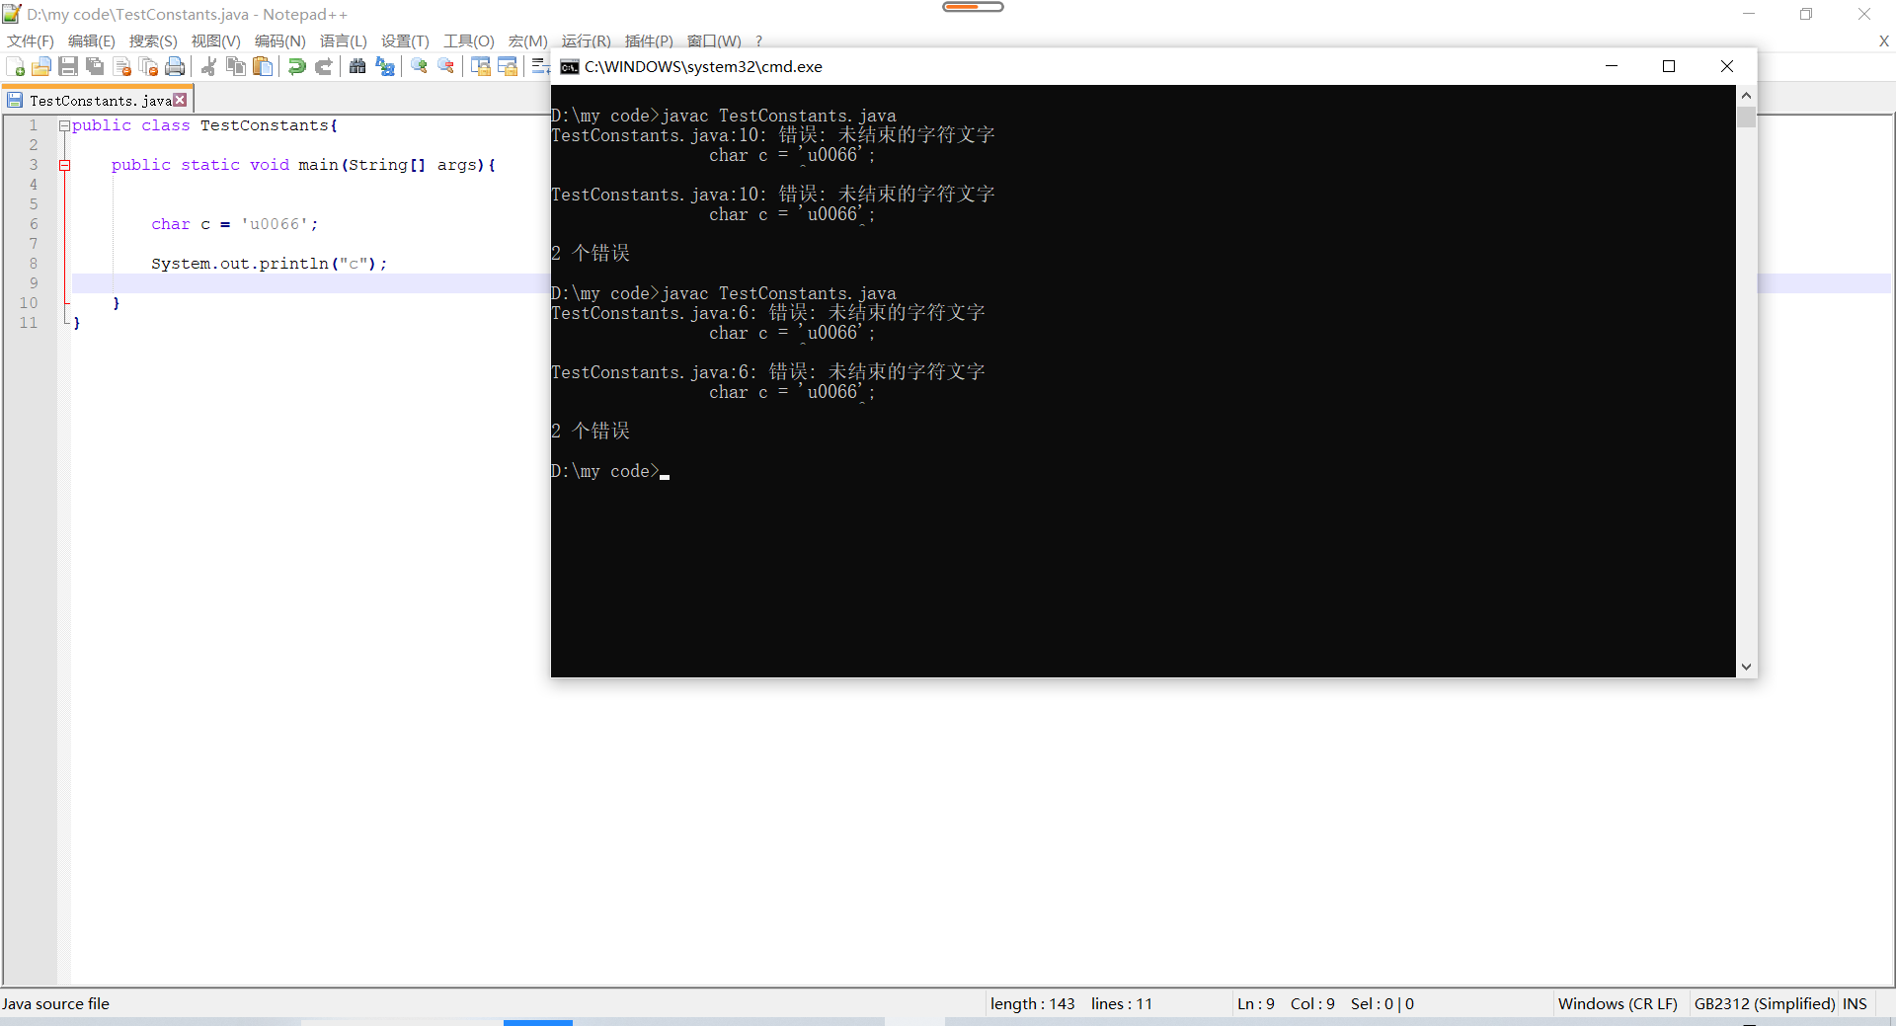
Task: Close the TestConstants.java tab with red X
Action: (180, 100)
